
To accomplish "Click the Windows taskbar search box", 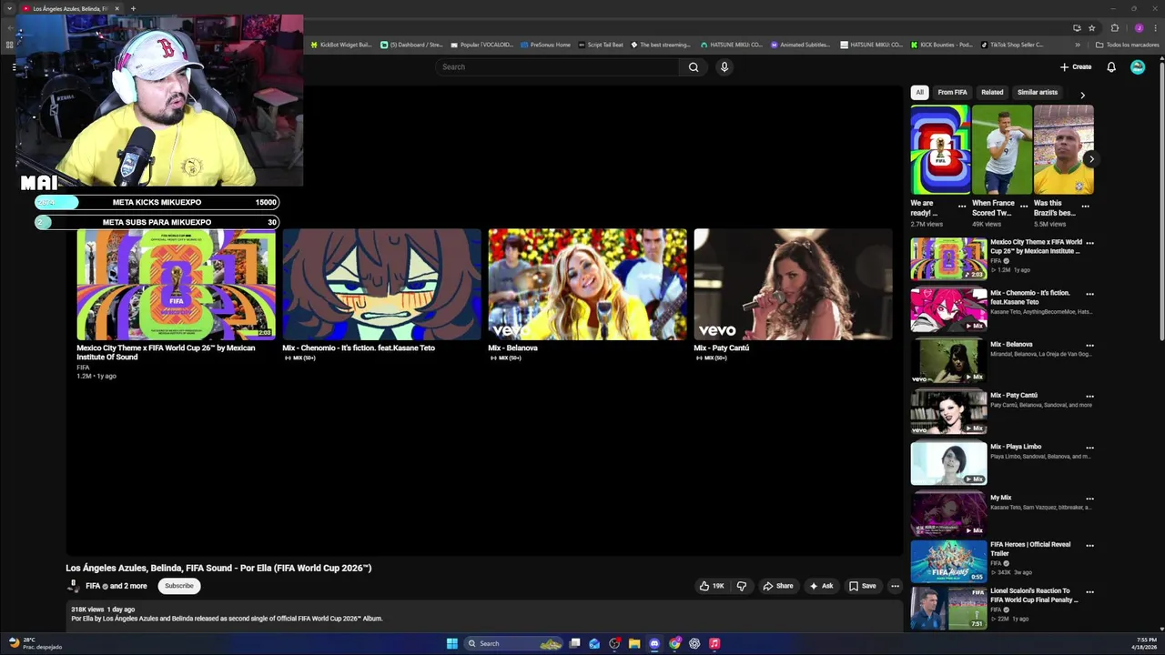I will pyautogui.click(x=514, y=643).
